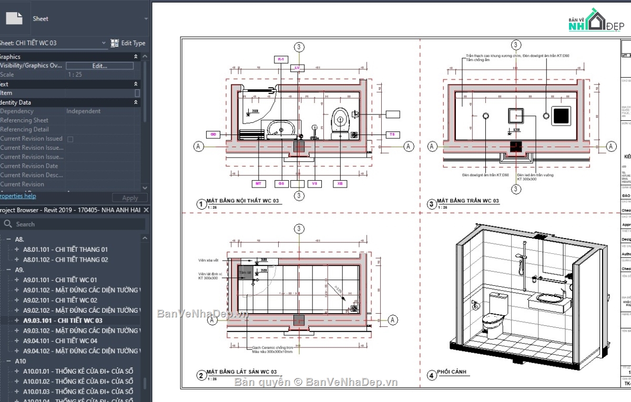The image size is (631, 402).
Task: Click the 'MẶT BẰNG LÁT SÀN WC 03' view title
Action: (x=241, y=372)
